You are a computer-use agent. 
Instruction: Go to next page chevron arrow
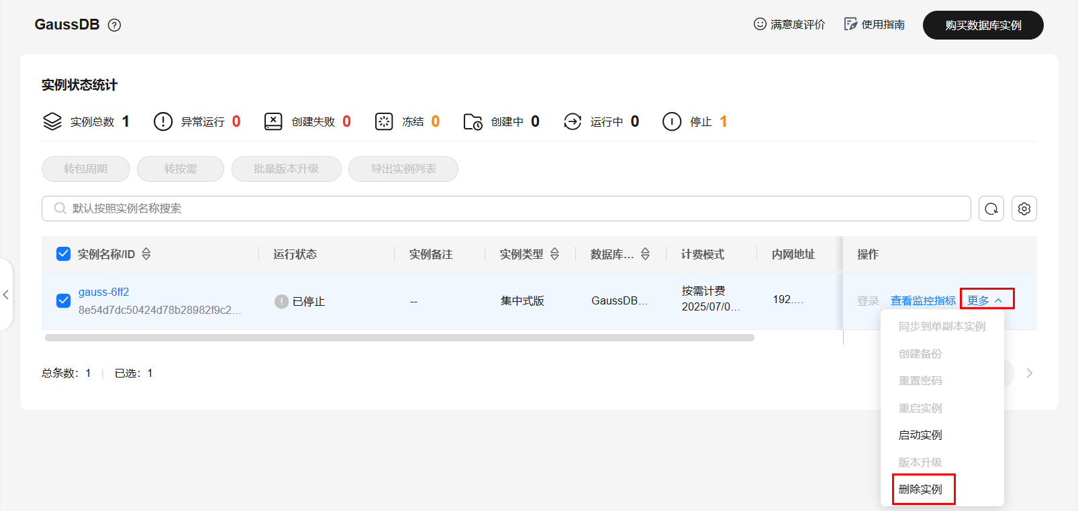coord(1029,374)
